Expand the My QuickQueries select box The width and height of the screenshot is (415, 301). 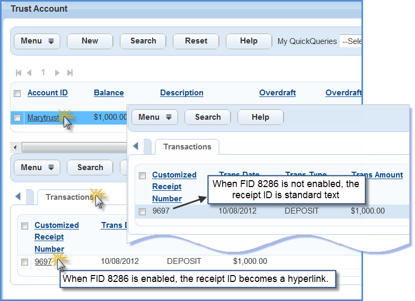350,41
